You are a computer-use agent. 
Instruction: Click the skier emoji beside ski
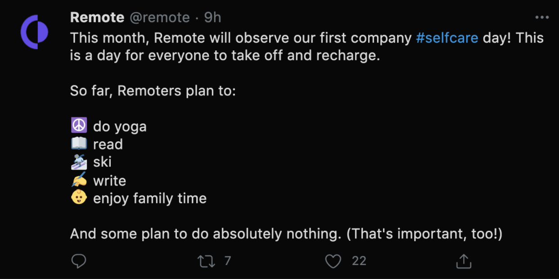coord(79,162)
